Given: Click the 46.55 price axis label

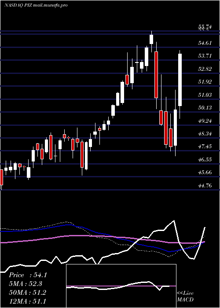Looking at the screenshot, I should click(205, 159).
